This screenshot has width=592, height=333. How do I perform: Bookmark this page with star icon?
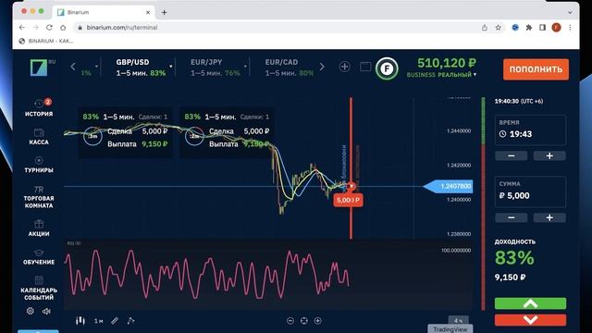pos(499,28)
